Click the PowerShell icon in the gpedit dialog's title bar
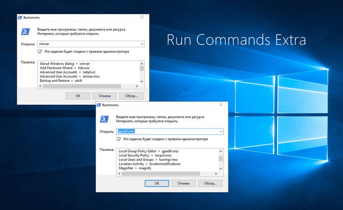 pos(99,105)
